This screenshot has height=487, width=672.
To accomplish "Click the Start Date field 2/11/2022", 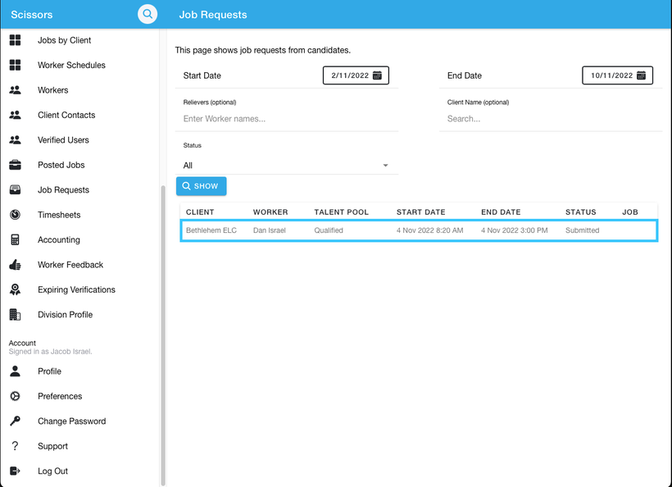I will (x=356, y=75).
